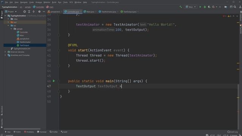Start debugging with the green bug icon
The height and width of the screenshot is (136, 242).
pyautogui.click(x=205, y=7)
